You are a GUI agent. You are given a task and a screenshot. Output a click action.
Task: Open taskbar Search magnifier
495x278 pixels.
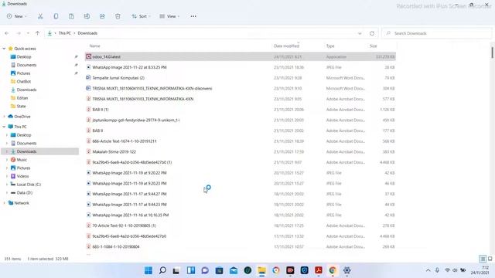coord(162,270)
